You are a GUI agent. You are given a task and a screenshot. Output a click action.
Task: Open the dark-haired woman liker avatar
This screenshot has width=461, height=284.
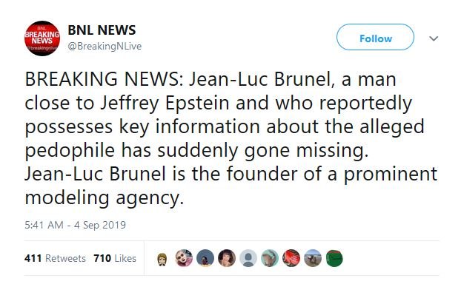click(x=227, y=258)
